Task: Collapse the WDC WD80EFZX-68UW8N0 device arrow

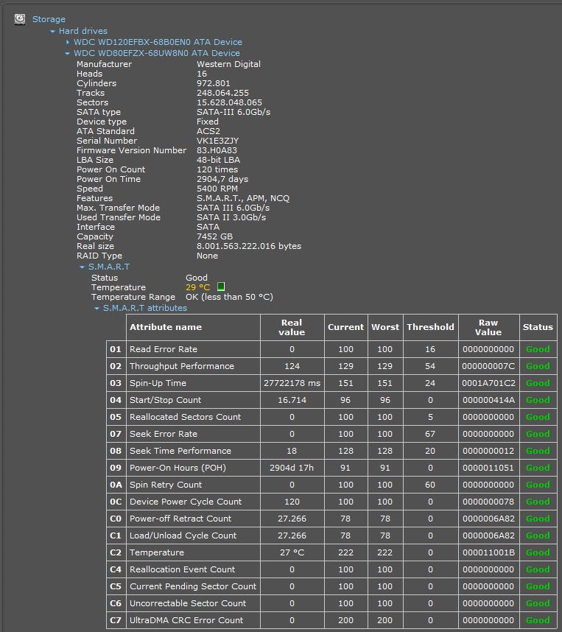Action: 68,54
